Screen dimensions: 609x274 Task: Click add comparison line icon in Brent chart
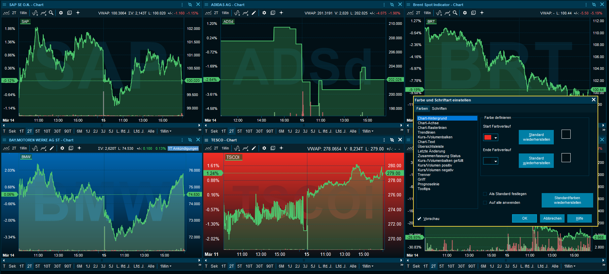pos(447,13)
